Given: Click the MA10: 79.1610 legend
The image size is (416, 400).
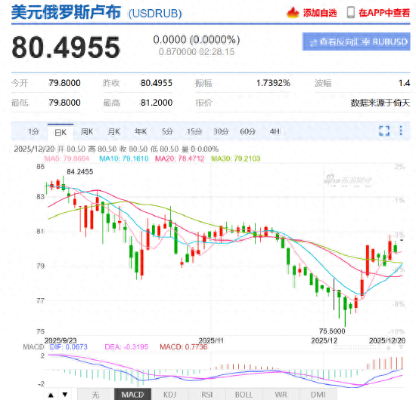Looking at the screenshot, I should (x=123, y=158).
